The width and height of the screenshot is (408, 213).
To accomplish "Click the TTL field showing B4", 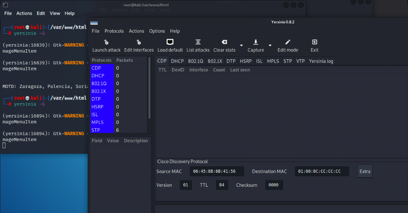I will pyautogui.click(x=222, y=185).
